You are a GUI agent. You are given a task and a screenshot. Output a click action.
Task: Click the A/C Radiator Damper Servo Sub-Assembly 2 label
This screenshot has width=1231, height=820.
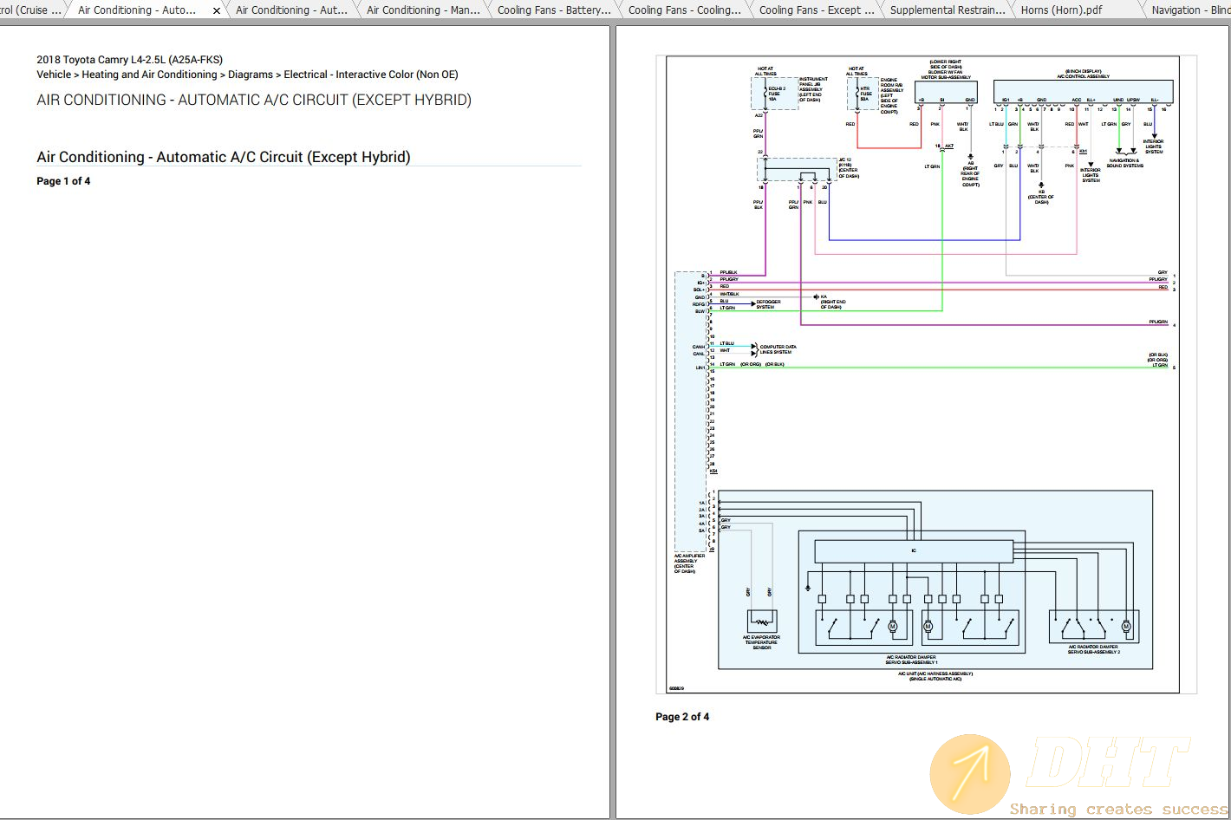[x=1093, y=649]
